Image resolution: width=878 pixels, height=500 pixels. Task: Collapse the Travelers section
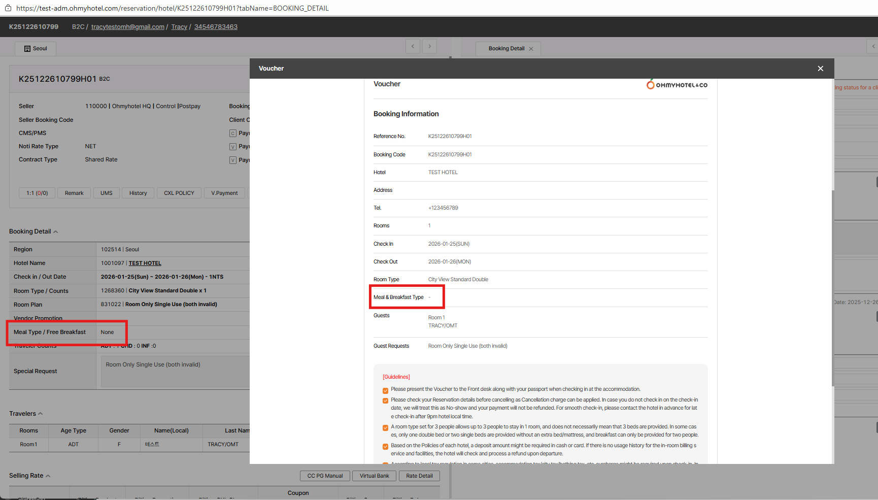(41, 414)
